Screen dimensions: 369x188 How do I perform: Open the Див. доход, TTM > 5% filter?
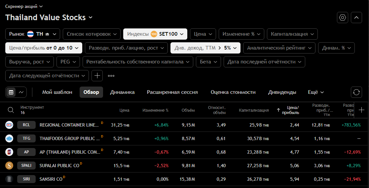[205, 48]
